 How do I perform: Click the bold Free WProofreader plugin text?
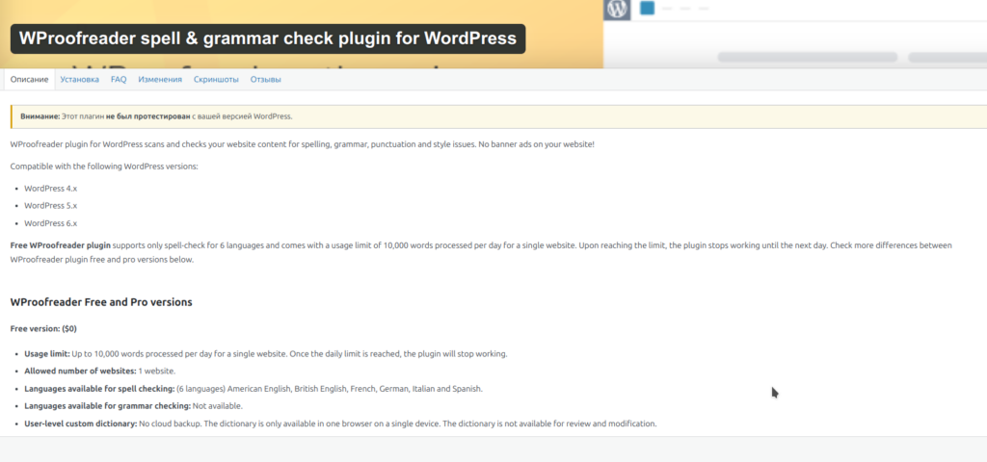(x=60, y=245)
